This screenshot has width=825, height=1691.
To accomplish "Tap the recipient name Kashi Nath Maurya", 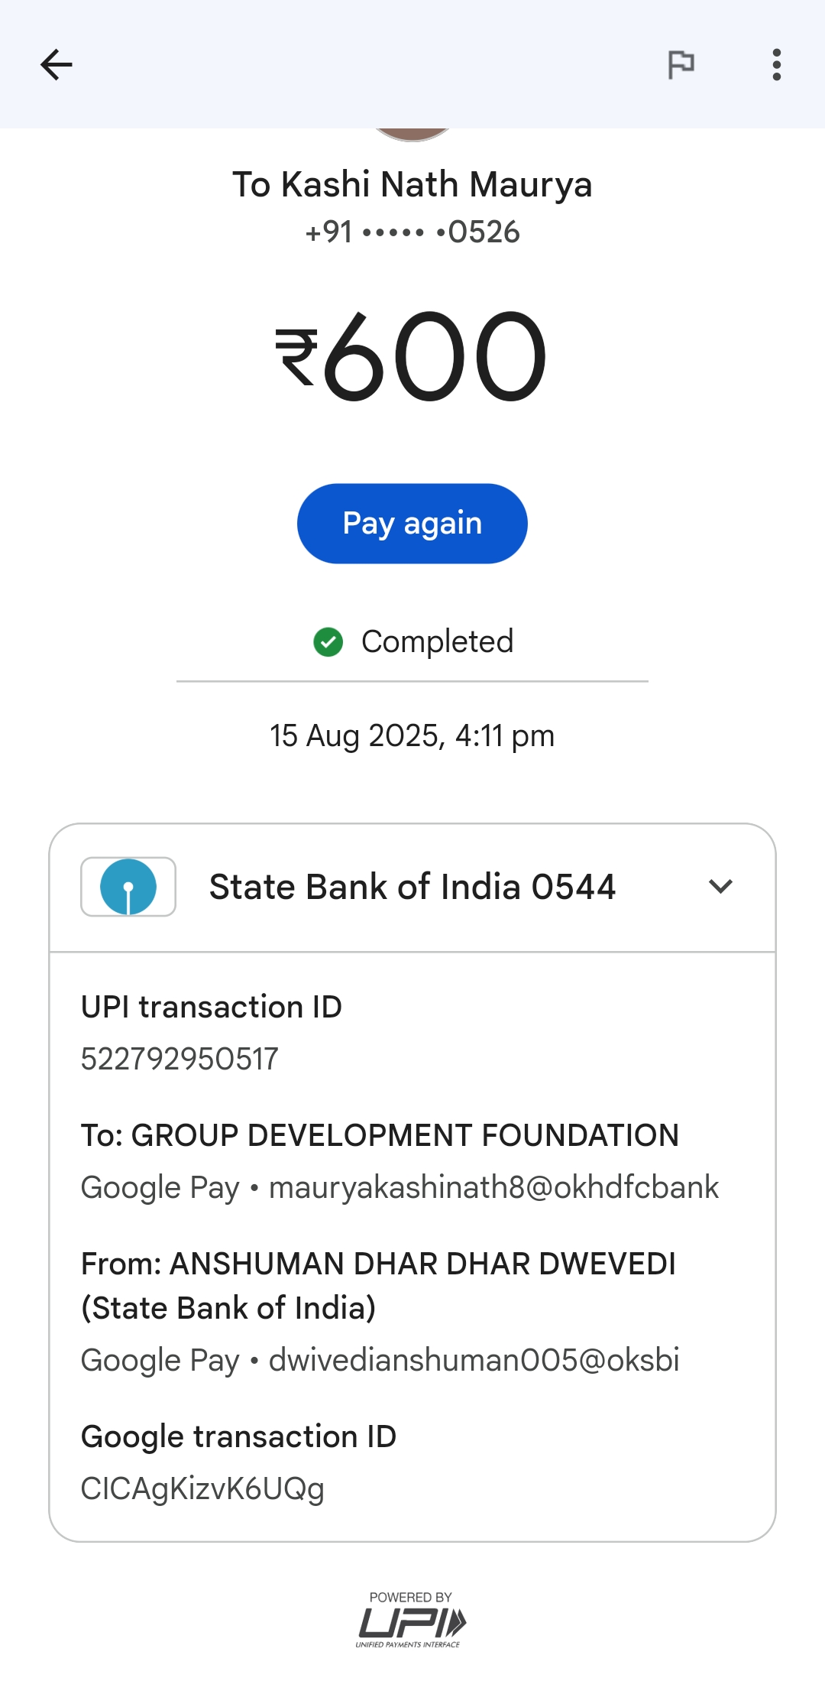I will [x=412, y=185].
